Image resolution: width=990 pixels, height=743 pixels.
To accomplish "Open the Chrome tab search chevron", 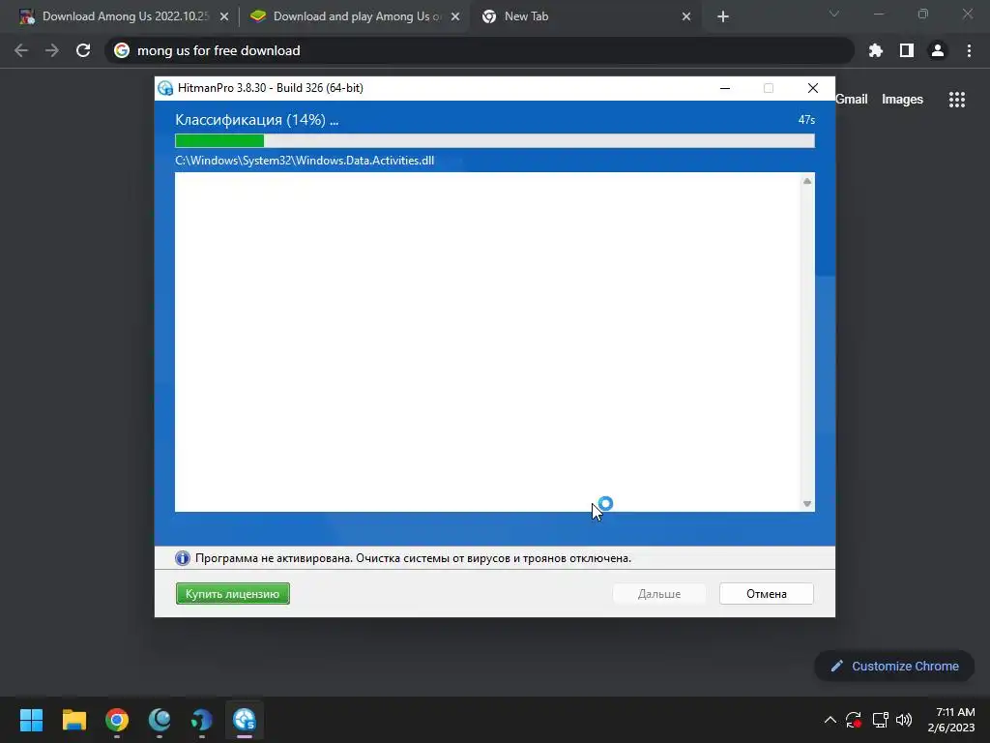I will tap(834, 14).
